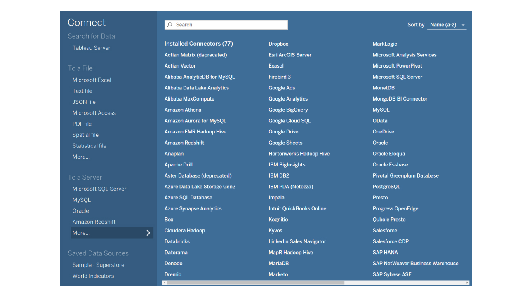The height and width of the screenshot is (297, 532).
Task: Click the search magnifier icon
Action: (x=169, y=25)
